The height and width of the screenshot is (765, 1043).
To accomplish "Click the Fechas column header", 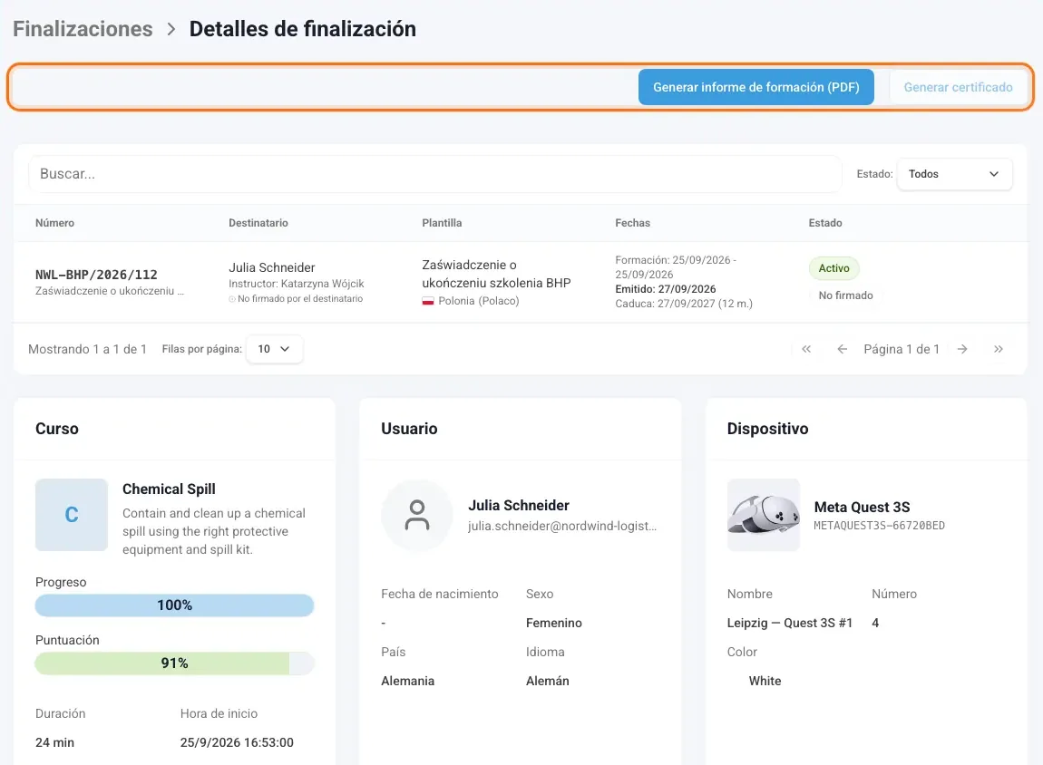I will (632, 223).
